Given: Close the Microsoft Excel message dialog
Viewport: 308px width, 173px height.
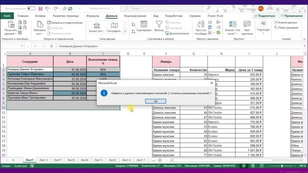Looking at the screenshot, I should (212, 83).
